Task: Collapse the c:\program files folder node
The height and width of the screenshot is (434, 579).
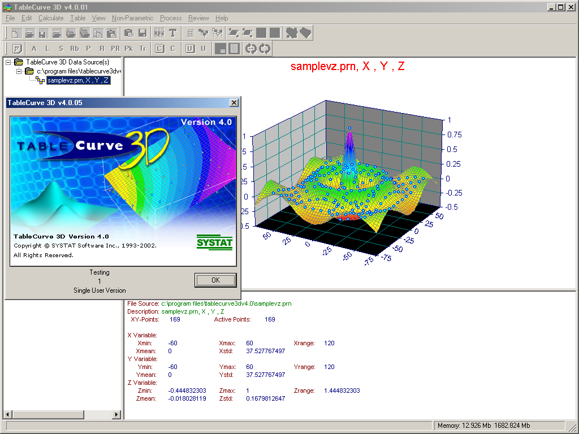Action: pos(20,71)
